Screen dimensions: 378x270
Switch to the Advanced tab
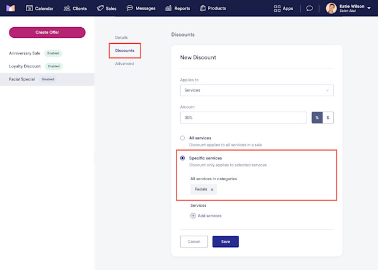(x=125, y=64)
